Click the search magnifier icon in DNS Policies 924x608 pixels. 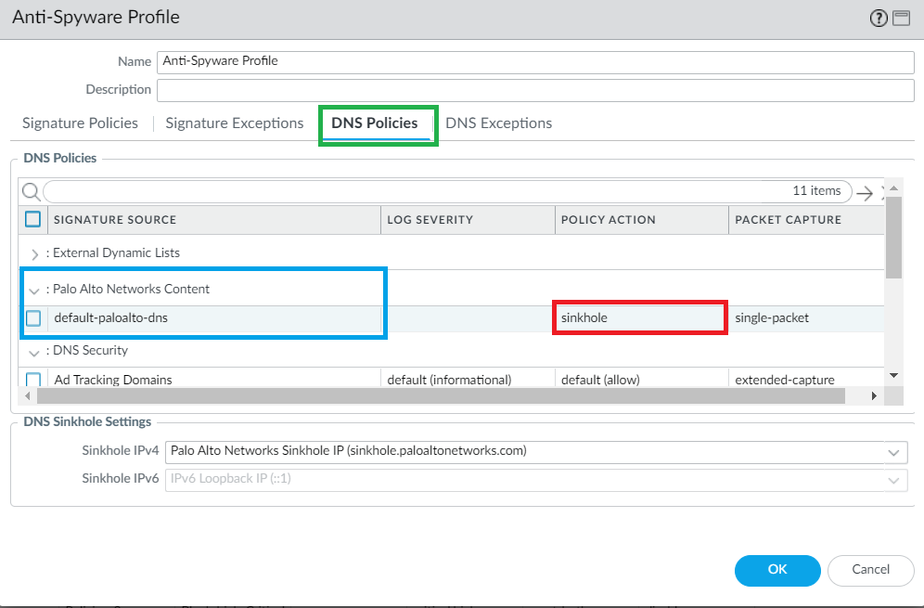click(31, 192)
